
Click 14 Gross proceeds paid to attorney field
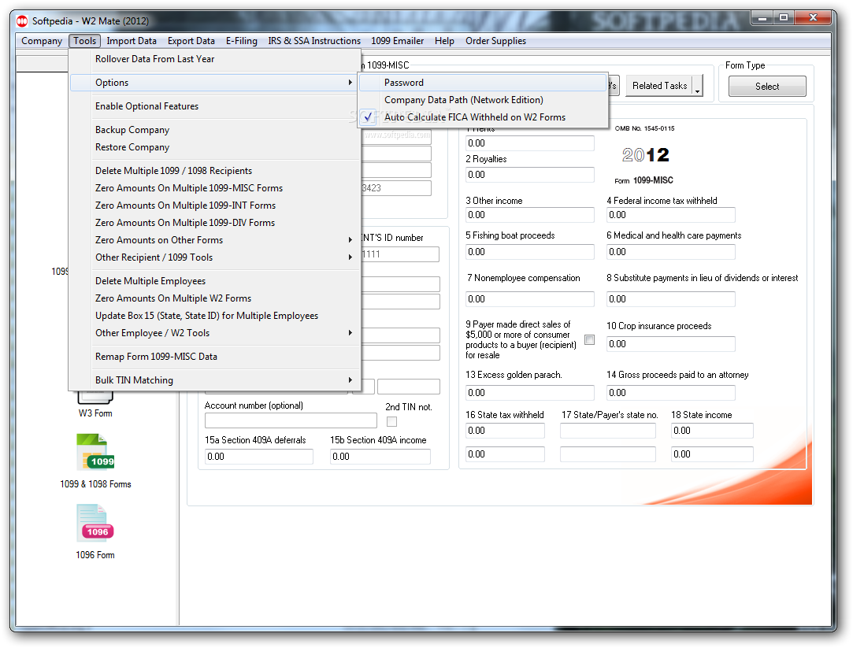click(671, 392)
